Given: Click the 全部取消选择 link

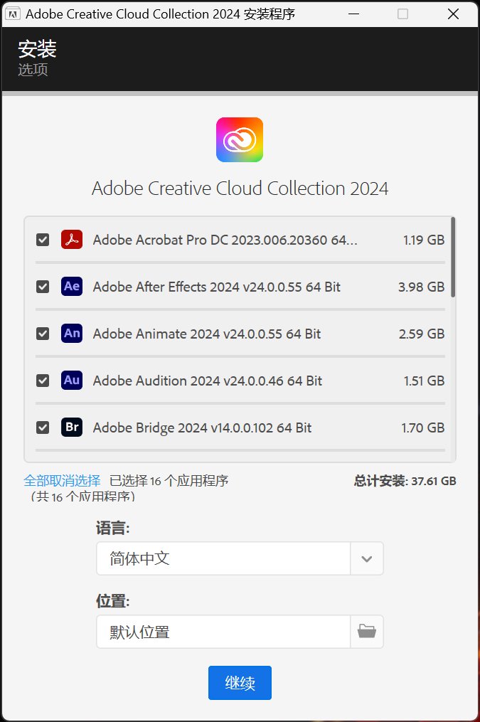Looking at the screenshot, I should pyautogui.click(x=62, y=481).
